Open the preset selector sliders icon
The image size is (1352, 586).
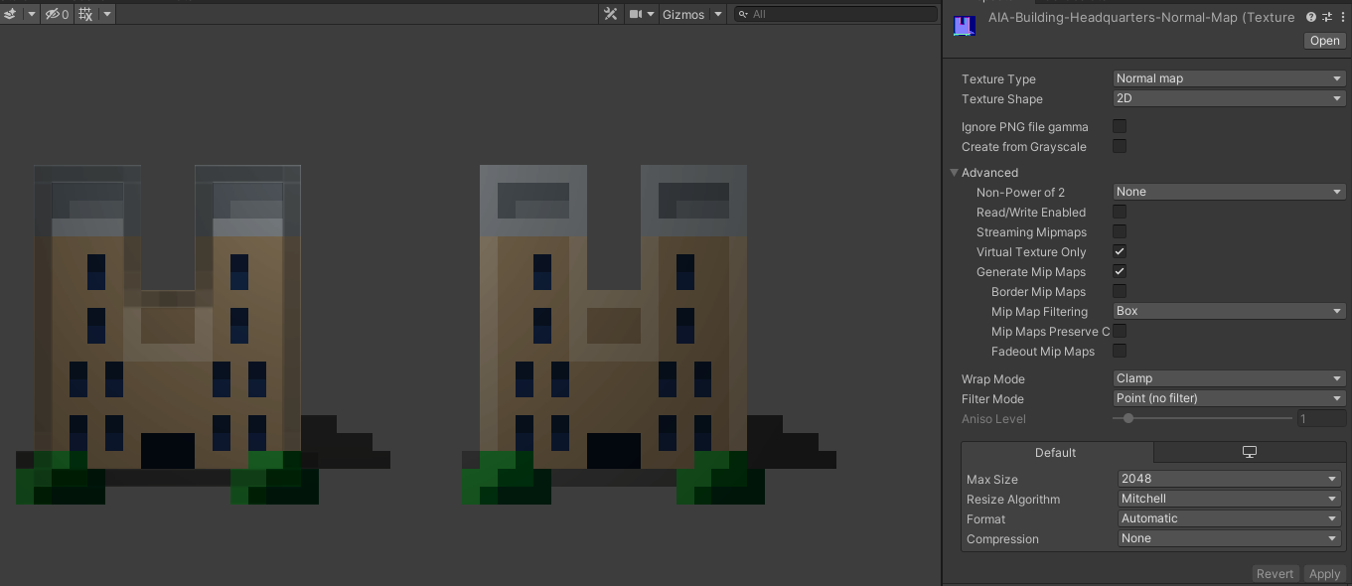click(1327, 17)
